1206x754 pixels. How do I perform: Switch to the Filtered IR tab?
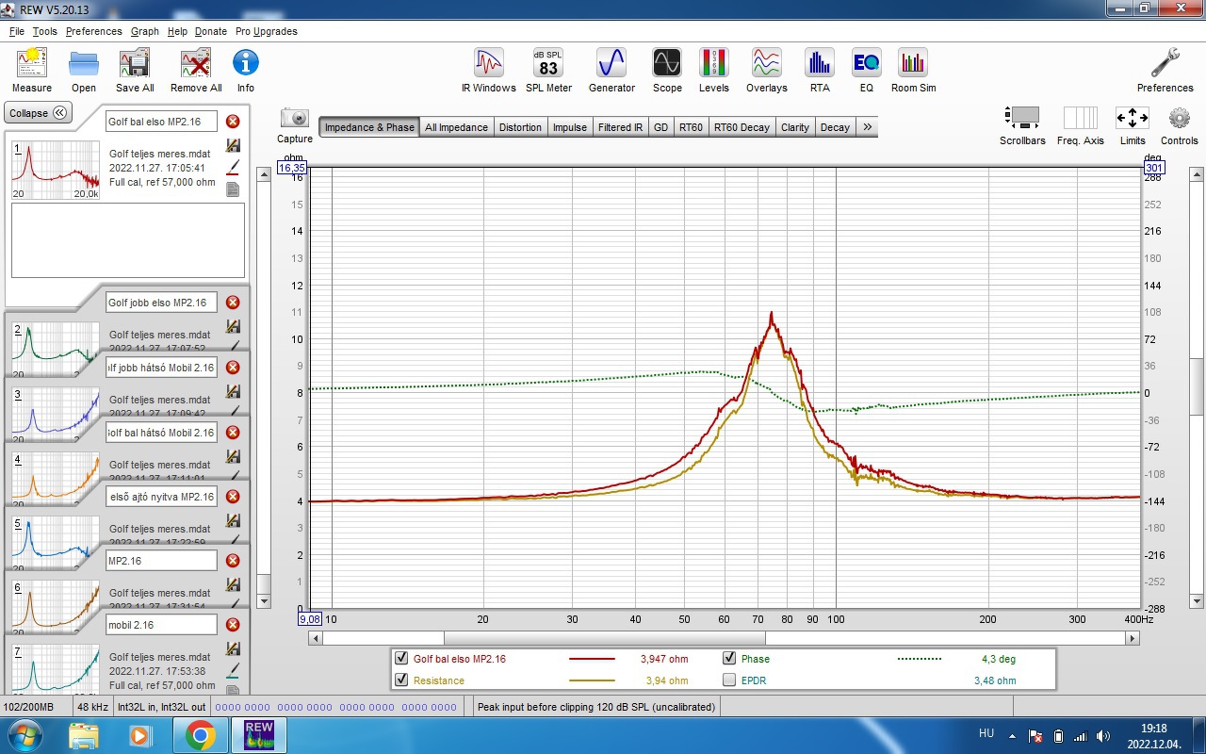620,127
